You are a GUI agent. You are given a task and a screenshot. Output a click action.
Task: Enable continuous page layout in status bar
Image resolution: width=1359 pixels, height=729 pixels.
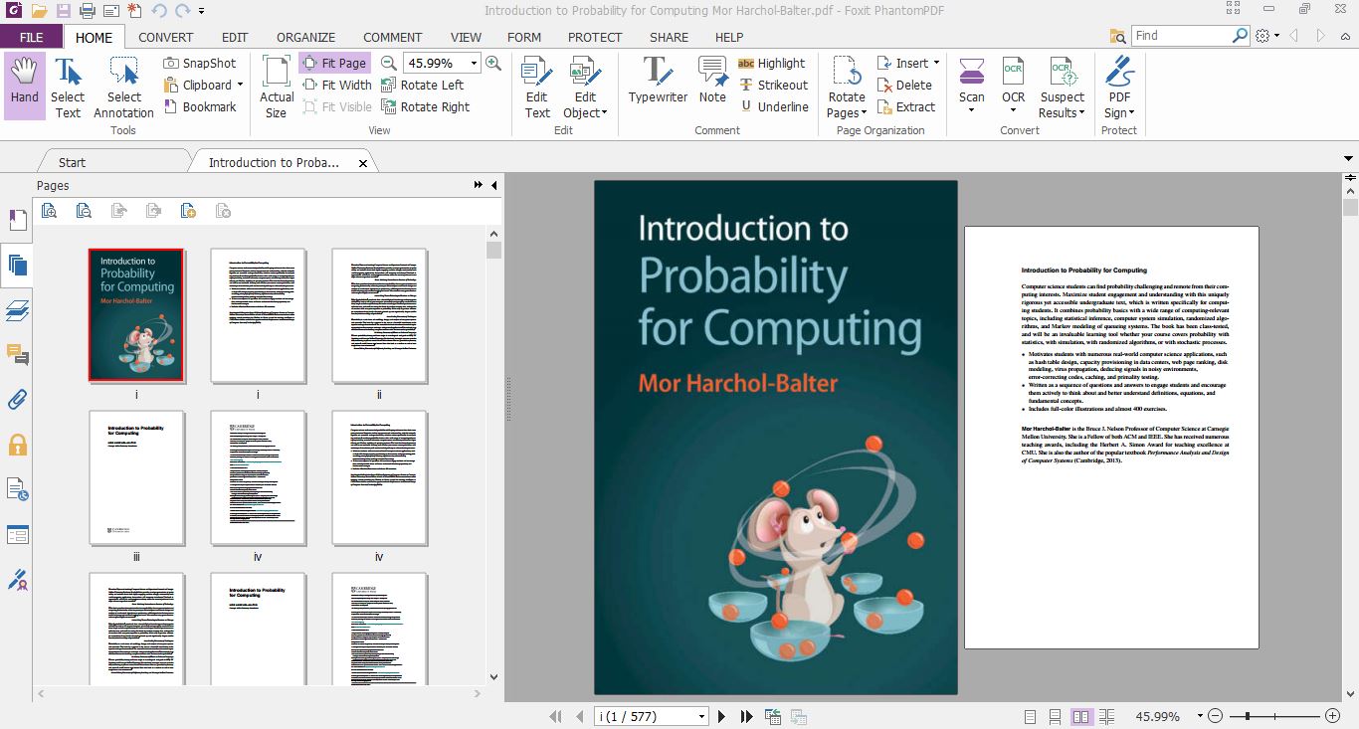[x=1057, y=716]
